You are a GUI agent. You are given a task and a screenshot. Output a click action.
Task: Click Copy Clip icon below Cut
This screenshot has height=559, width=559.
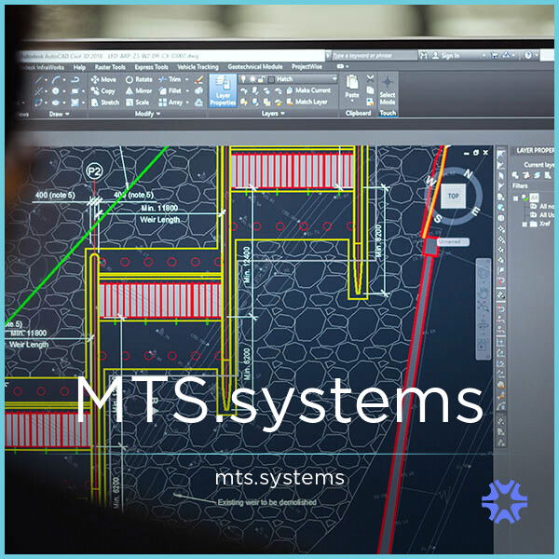(371, 90)
